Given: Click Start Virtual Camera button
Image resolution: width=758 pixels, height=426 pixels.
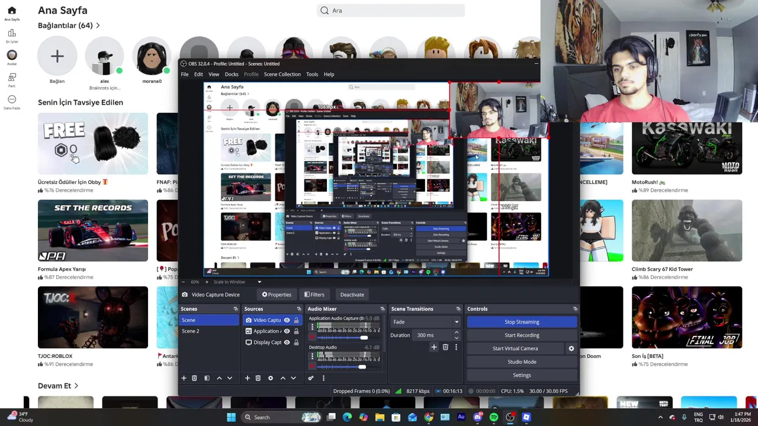Looking at the screenshot, I should [515, 348].
